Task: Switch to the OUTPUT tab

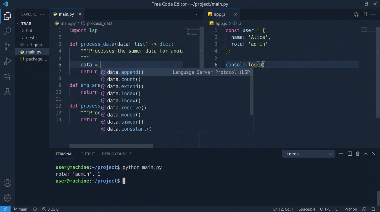Action: [x=88, y=154]
